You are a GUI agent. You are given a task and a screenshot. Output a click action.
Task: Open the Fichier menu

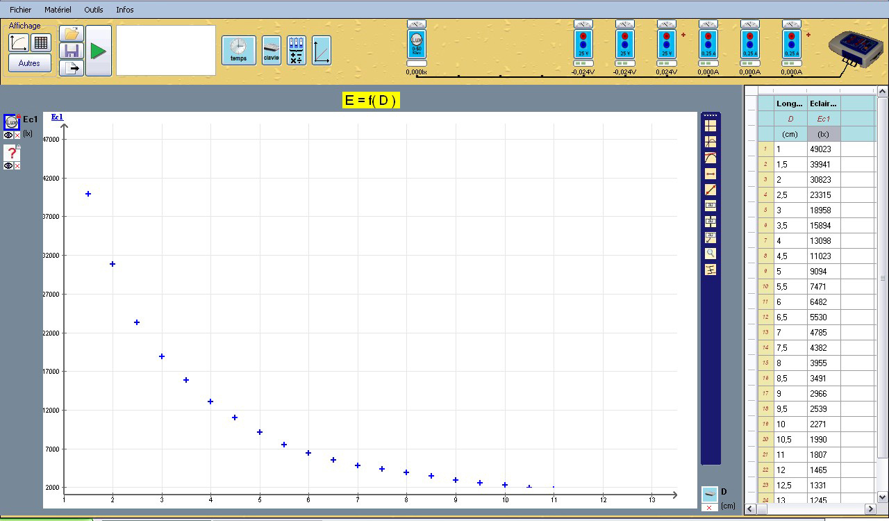(x=20, y=10)
